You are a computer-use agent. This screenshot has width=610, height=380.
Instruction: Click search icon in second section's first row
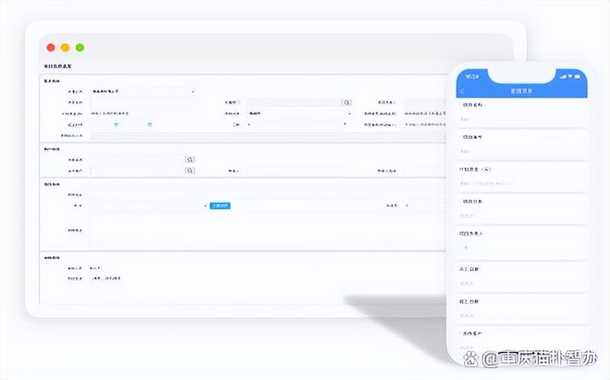pos(190,160)
